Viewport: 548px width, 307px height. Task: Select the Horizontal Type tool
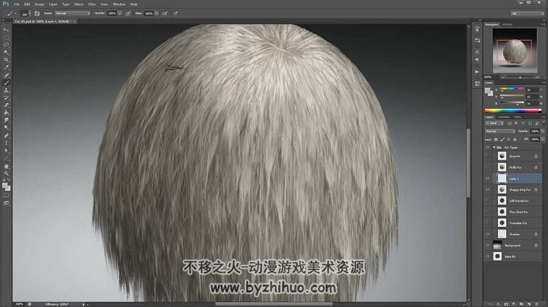[6, 143]
